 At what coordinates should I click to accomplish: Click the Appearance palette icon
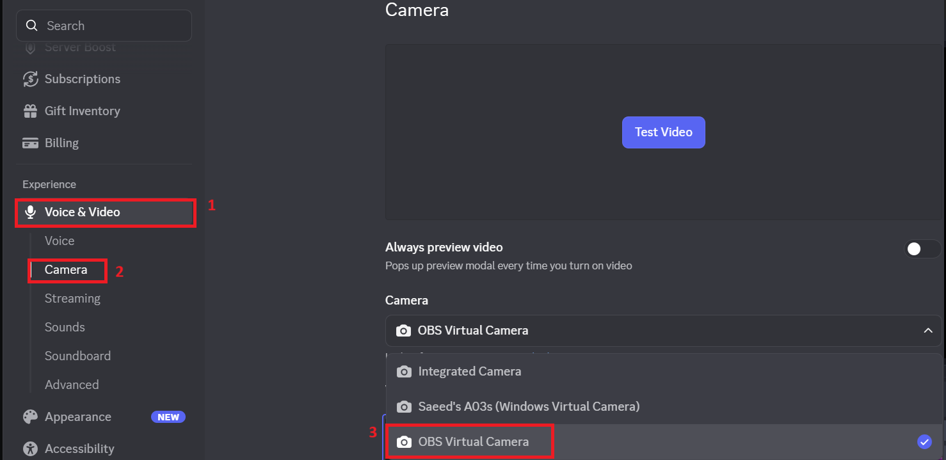30,416
